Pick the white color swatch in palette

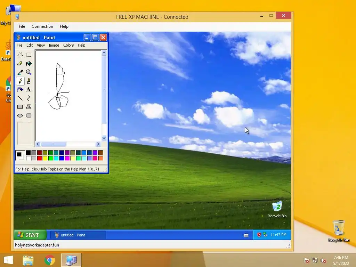point(29,158)
